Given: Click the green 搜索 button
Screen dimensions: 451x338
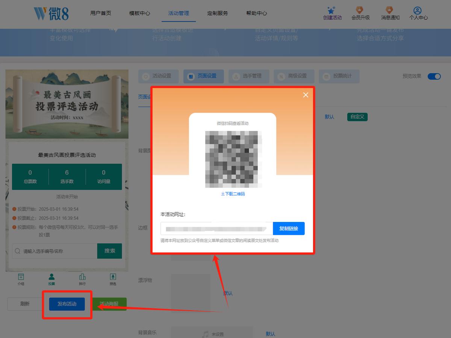Looking at the screenshot, I should pyautogui.click(x=110, y=251).
